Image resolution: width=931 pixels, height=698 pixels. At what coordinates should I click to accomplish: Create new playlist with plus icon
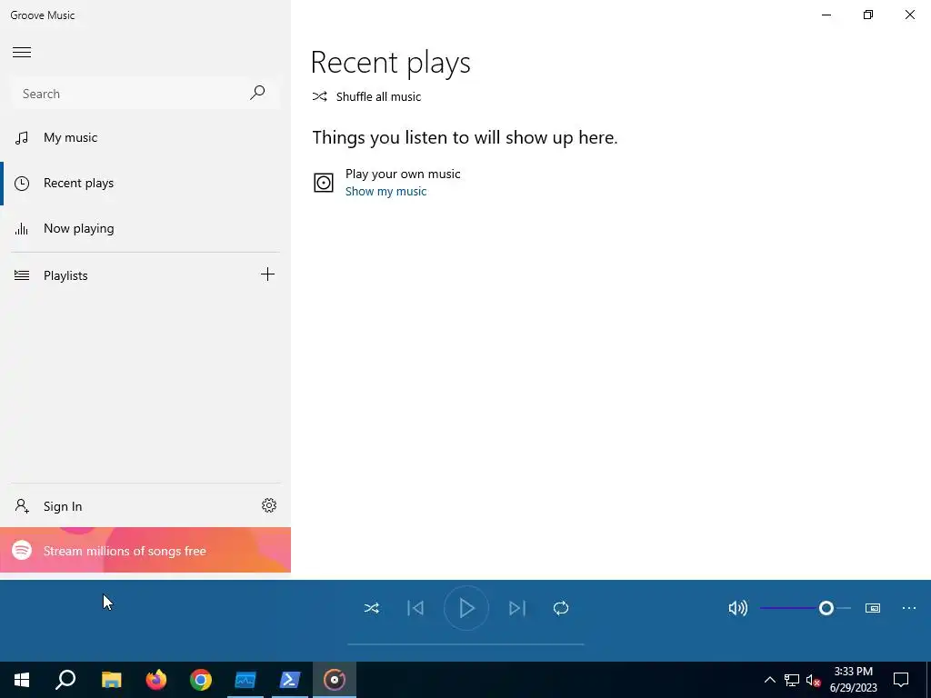(268, 274)
